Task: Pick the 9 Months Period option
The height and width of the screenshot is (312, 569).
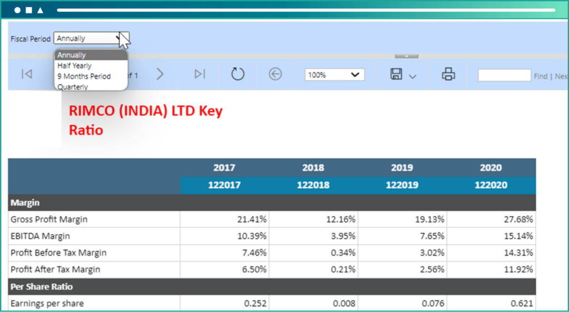Action: pos(84,76)
